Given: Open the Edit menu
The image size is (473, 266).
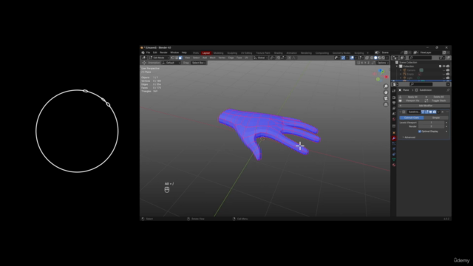Looking at the screenshot, I should [155, 52].
